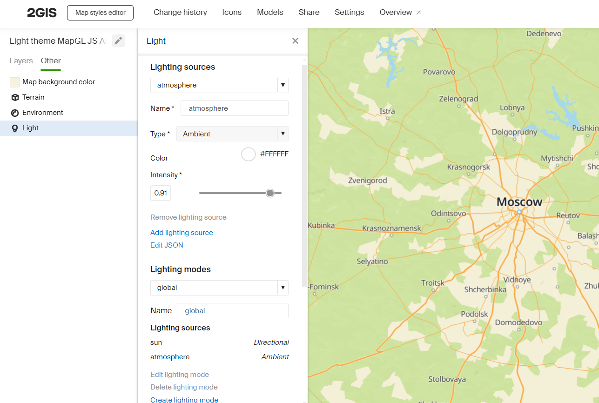
Task: Click the Environment globe icon
Action: click(14, 113)
